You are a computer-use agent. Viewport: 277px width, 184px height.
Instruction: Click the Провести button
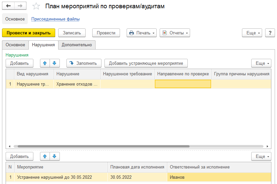106,33
